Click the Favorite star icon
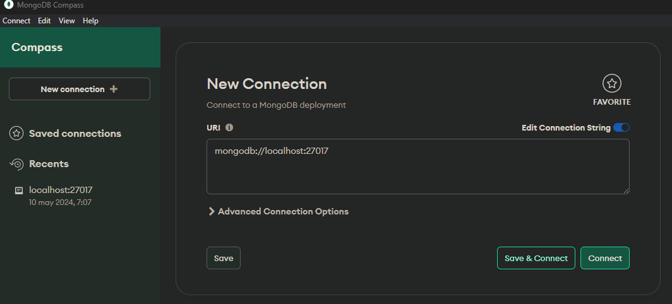The height and width of the screenshot is (304, 672). pyautogui.click(x=611, y=83)
